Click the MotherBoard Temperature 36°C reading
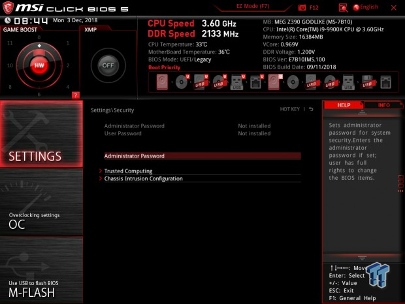Screen dimensions: 405x304 coord(189,52)
